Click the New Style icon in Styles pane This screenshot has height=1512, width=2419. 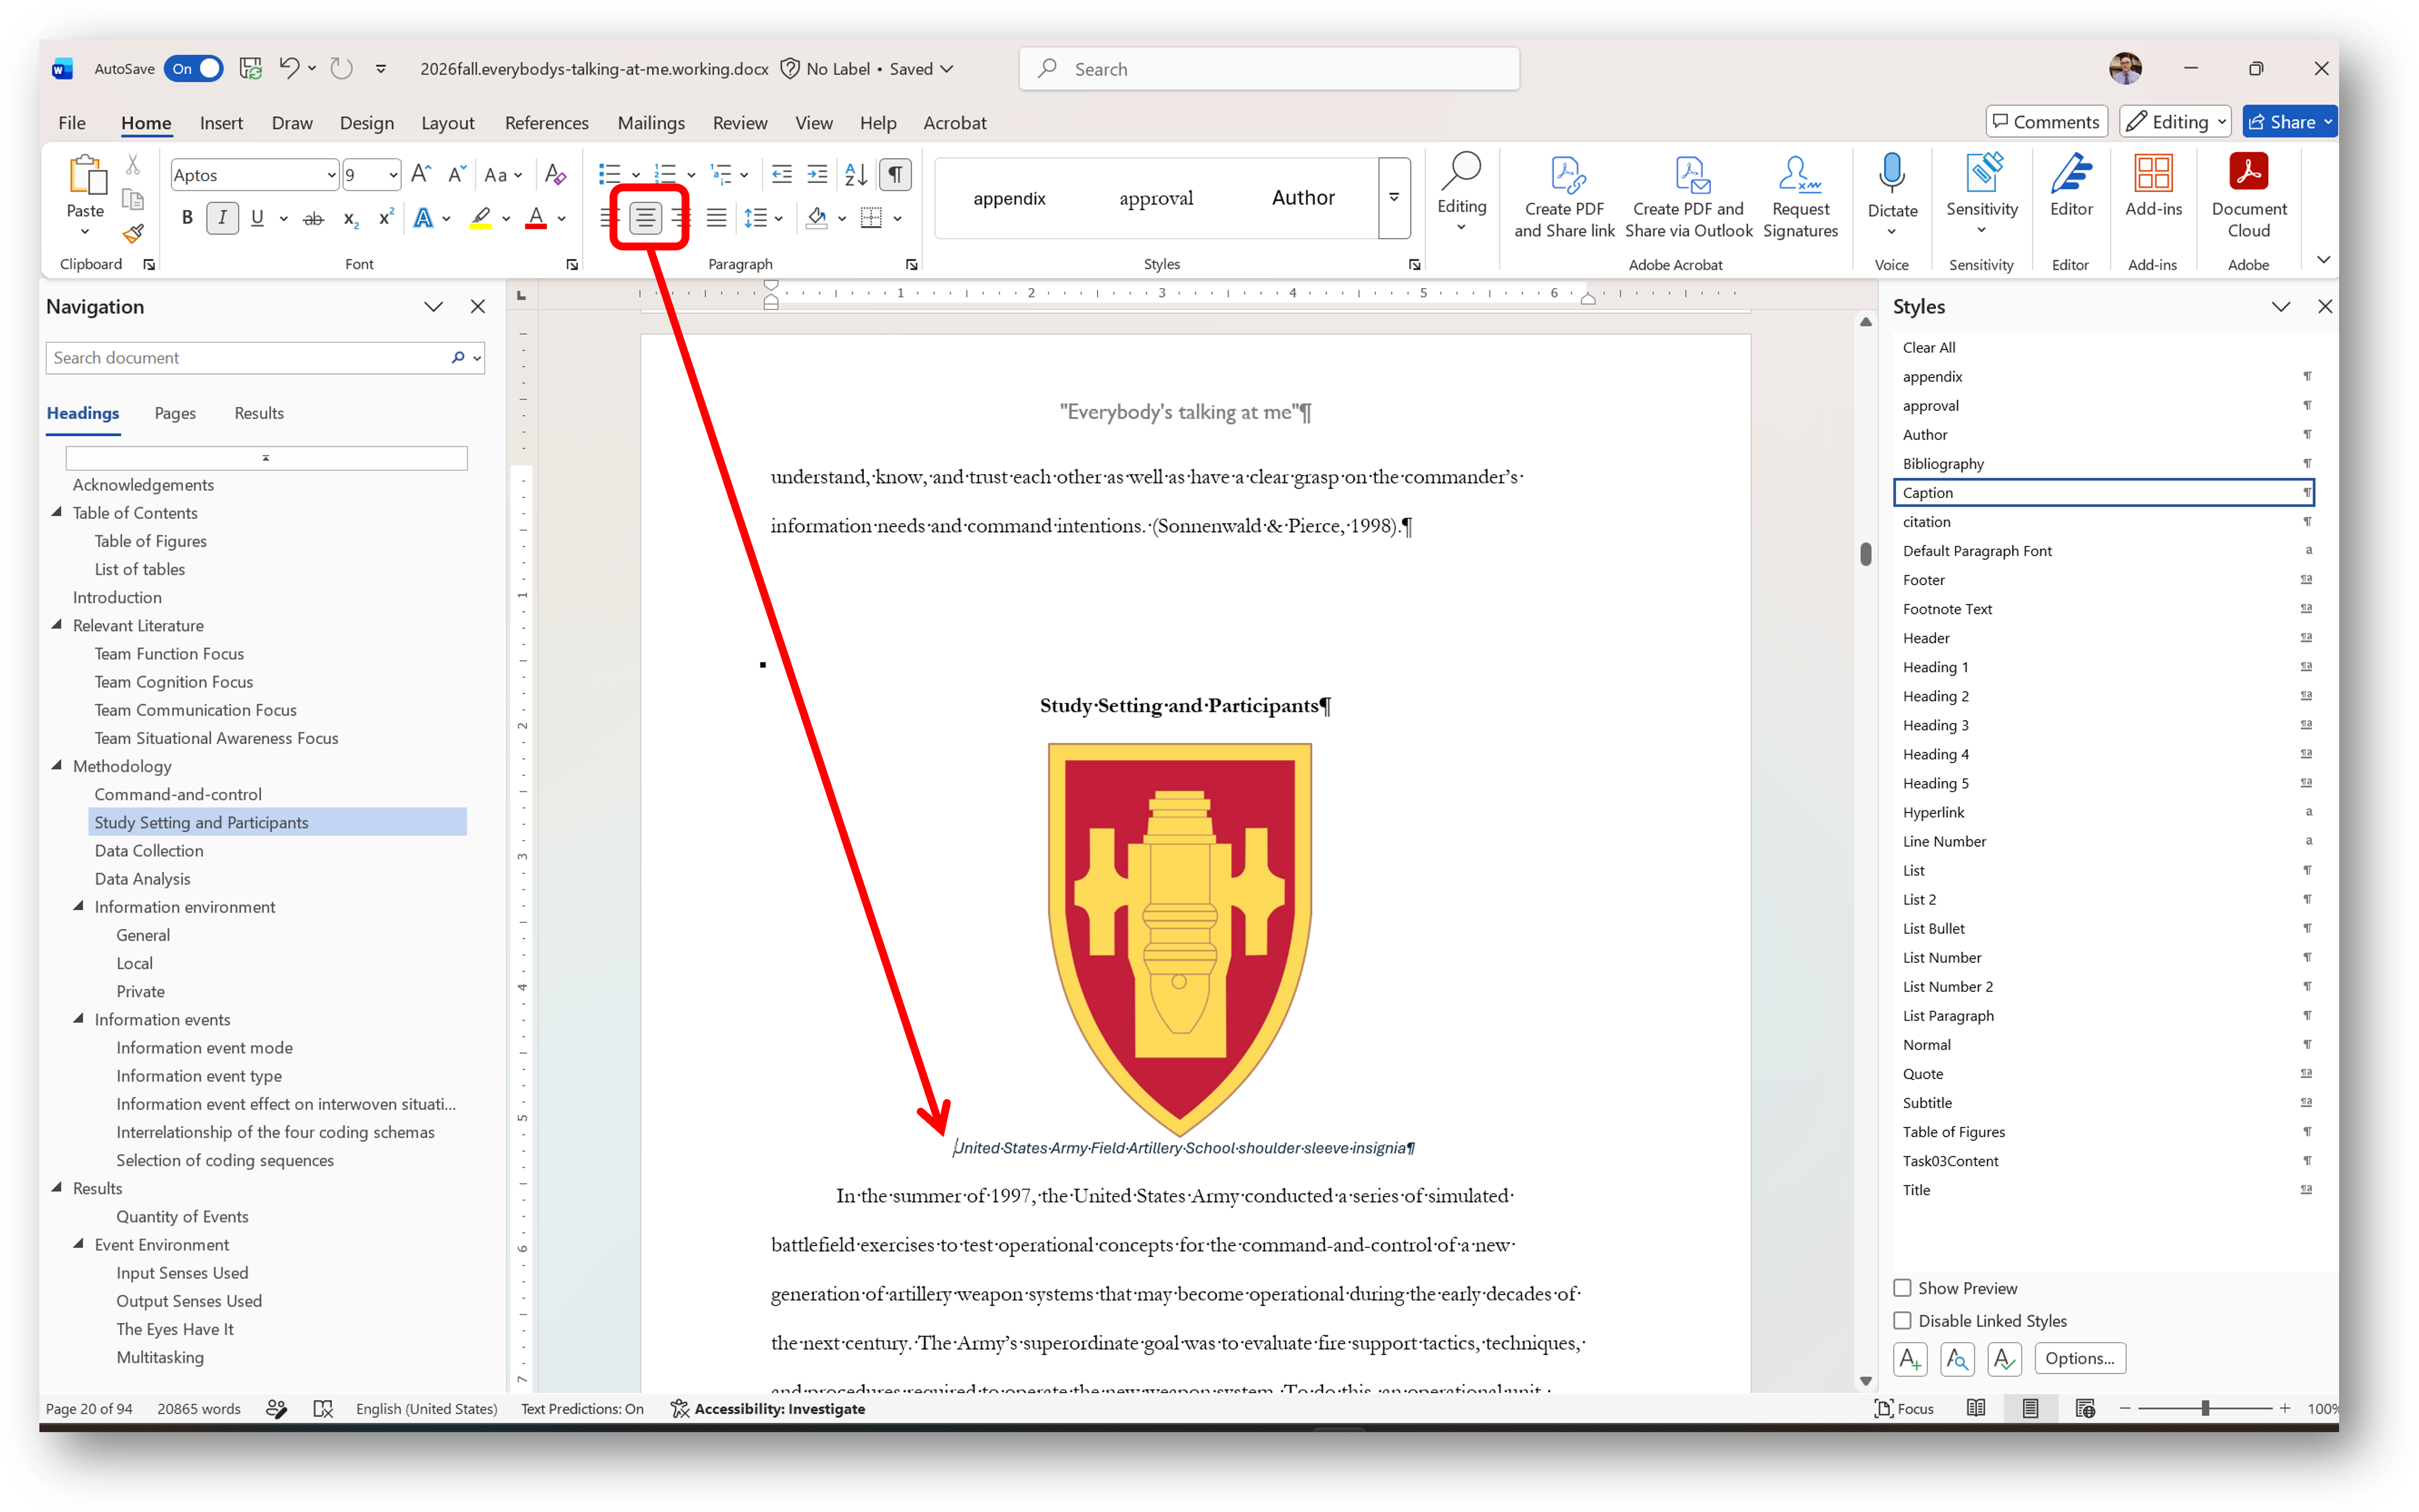click(1910, 1358)
